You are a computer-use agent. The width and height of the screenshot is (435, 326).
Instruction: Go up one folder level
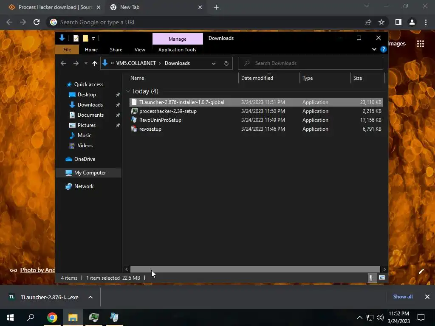tap(95, 64)
